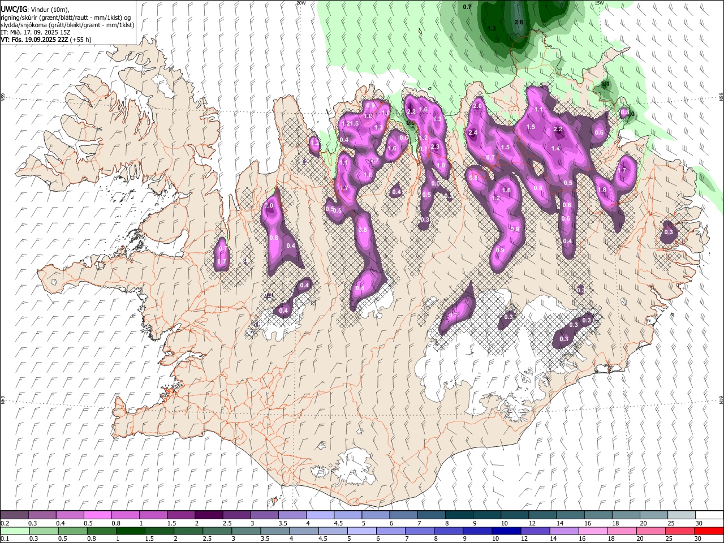This screenshot has width=724, height=543.
Task: Select the light gray swatch labeled 25 in snow legend
Action: [x=681, y=515]
